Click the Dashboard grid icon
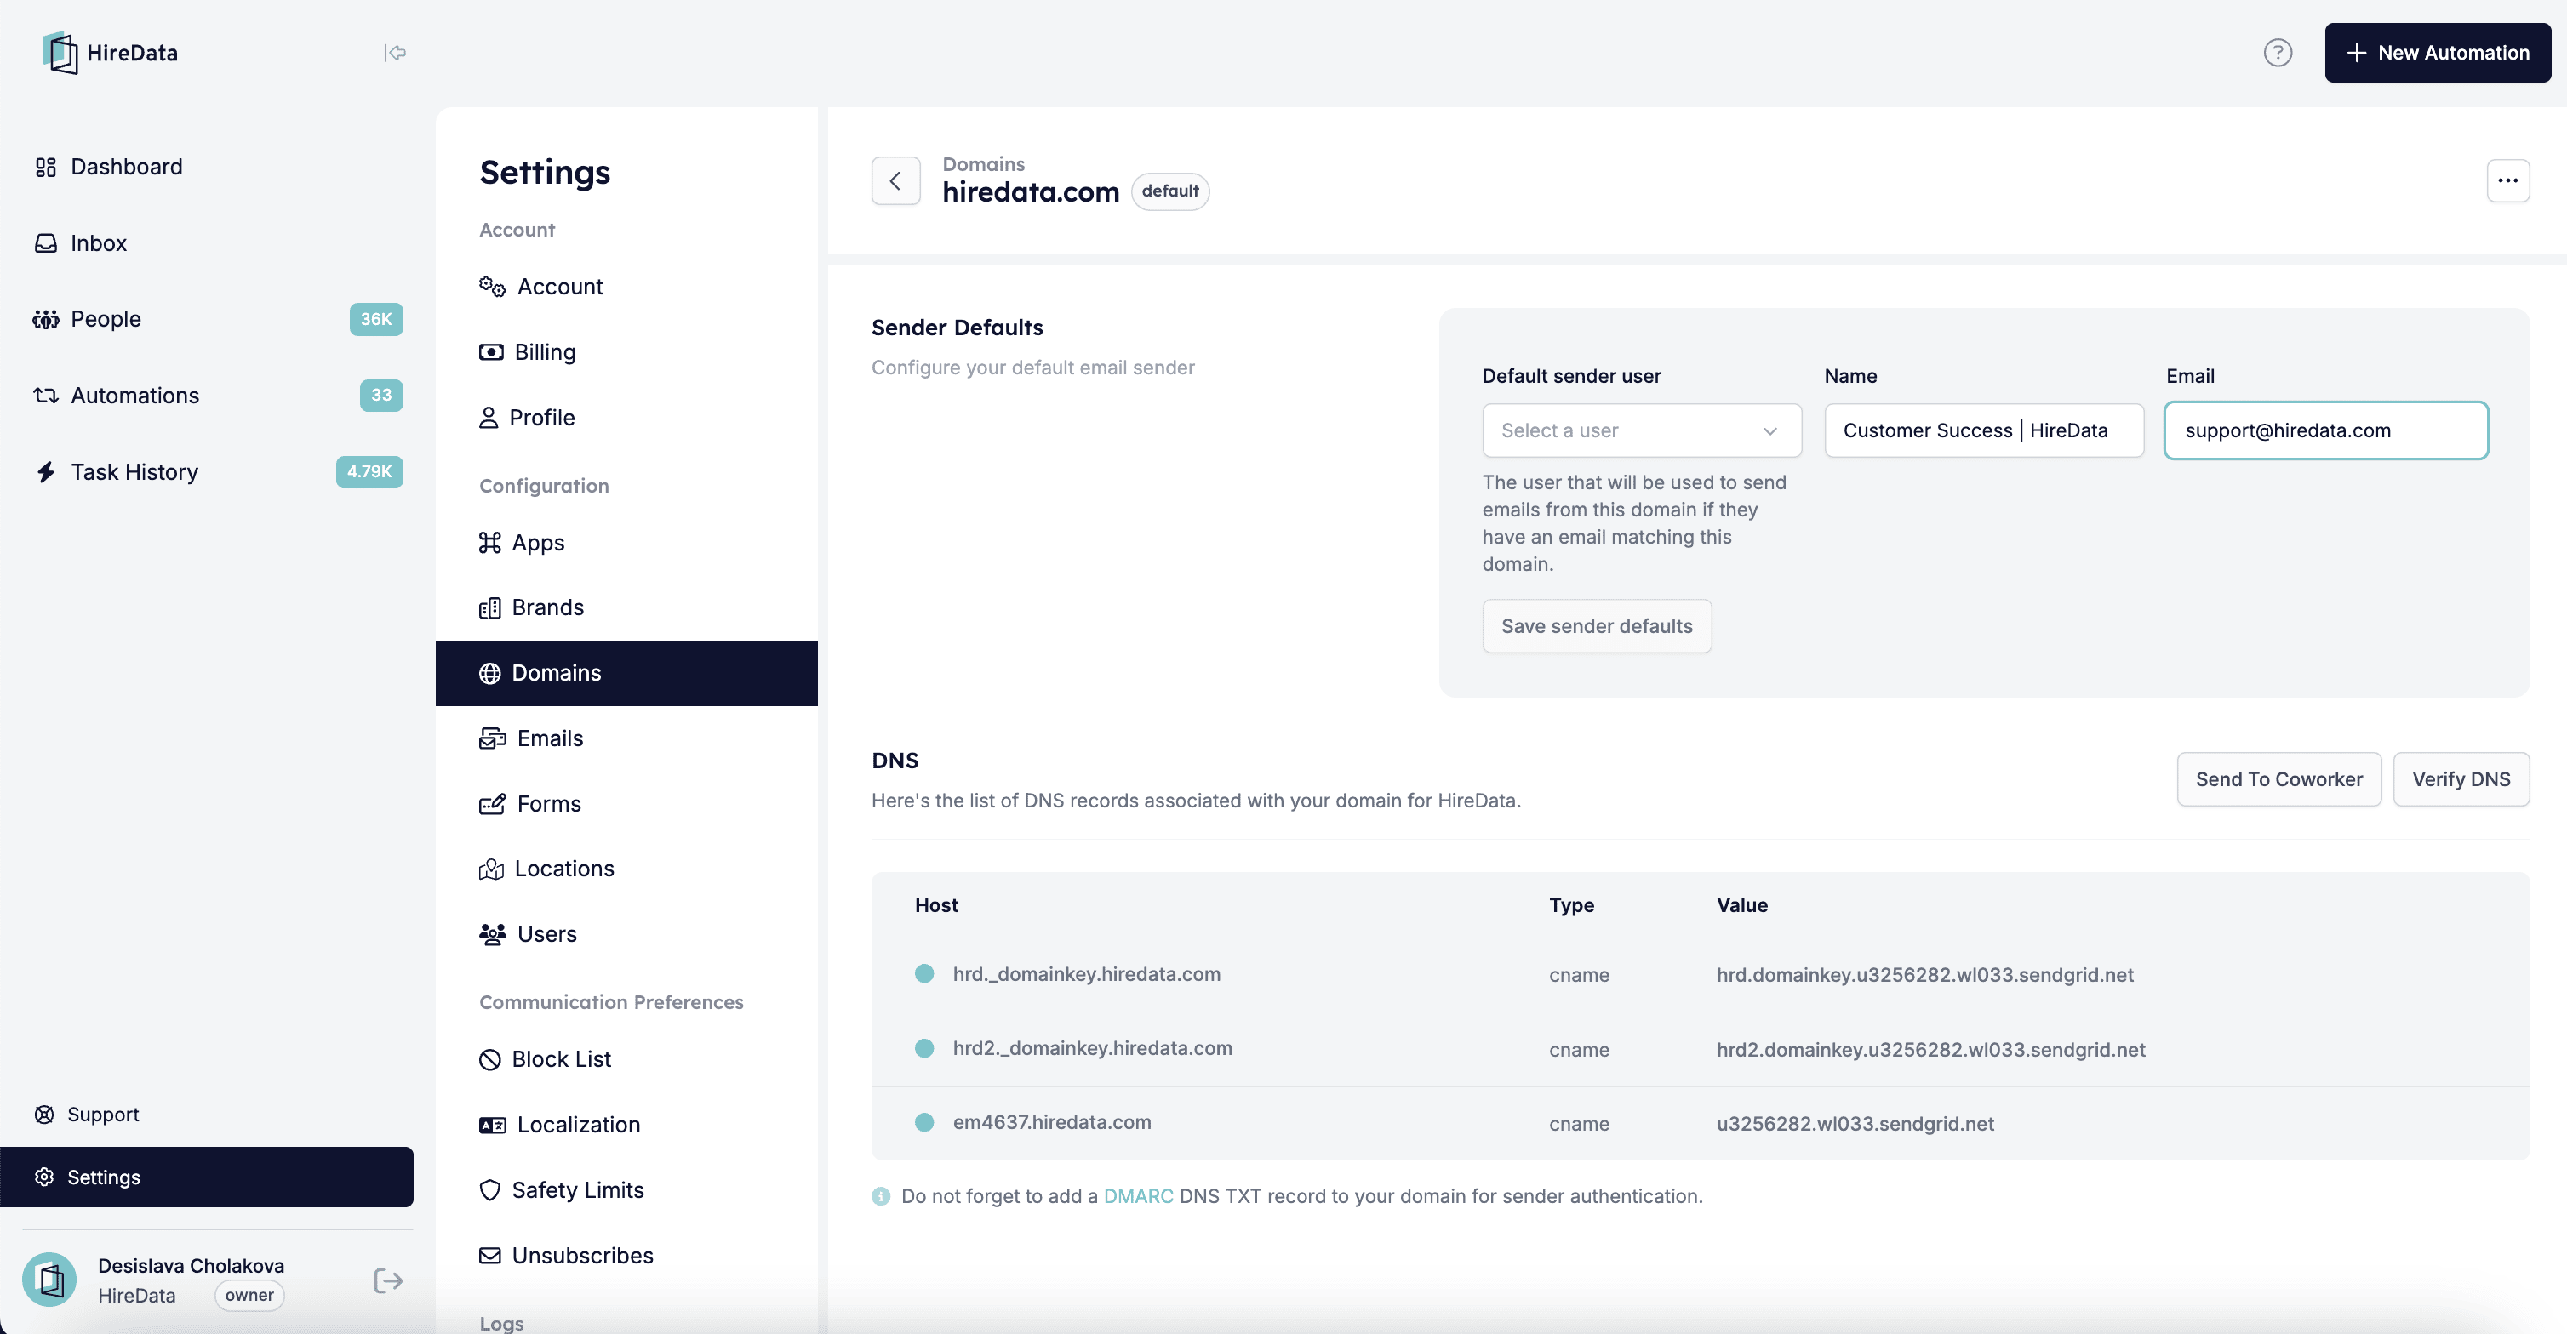2567x1334 pixels. [x=46, y=168]
